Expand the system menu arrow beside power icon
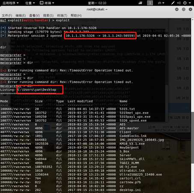The width and height of the screenshot is (194, 193). tap(190, 3)
